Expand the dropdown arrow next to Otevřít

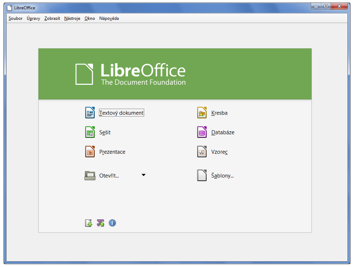[x=143, y=175]
